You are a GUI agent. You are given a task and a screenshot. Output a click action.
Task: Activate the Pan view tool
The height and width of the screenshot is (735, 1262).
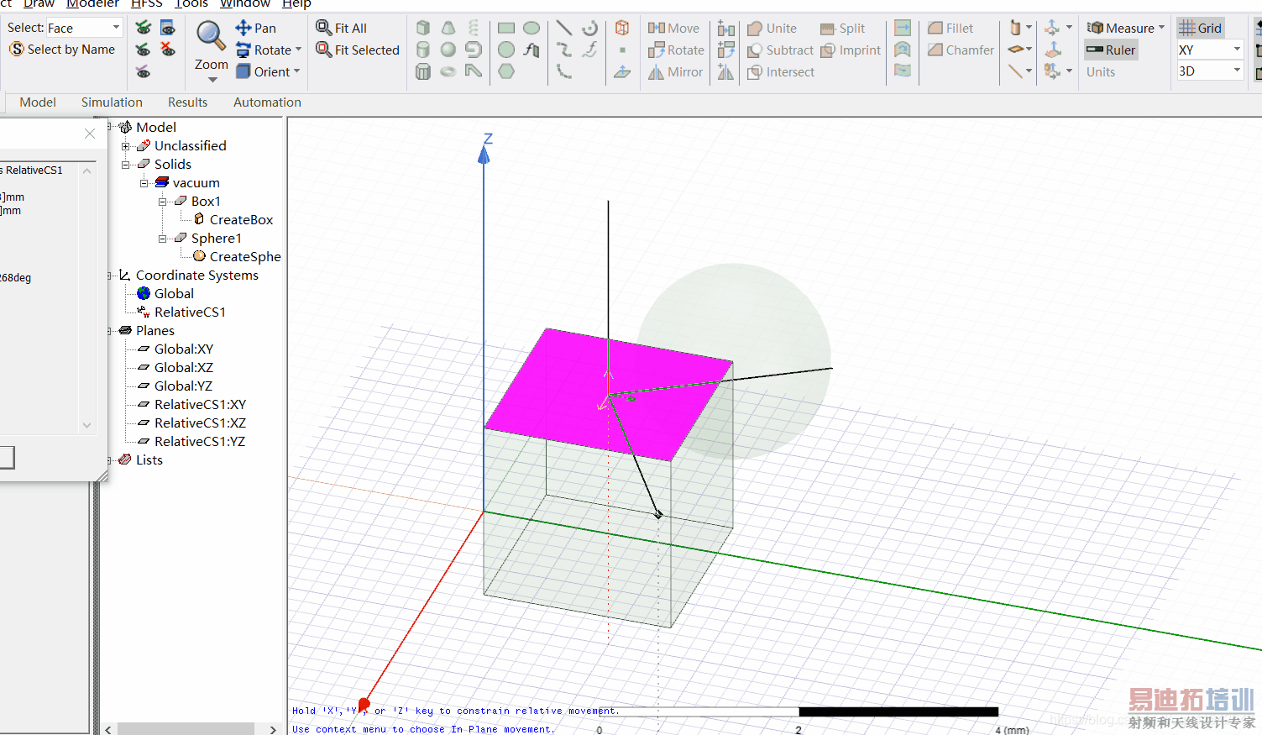coord(256,28)
